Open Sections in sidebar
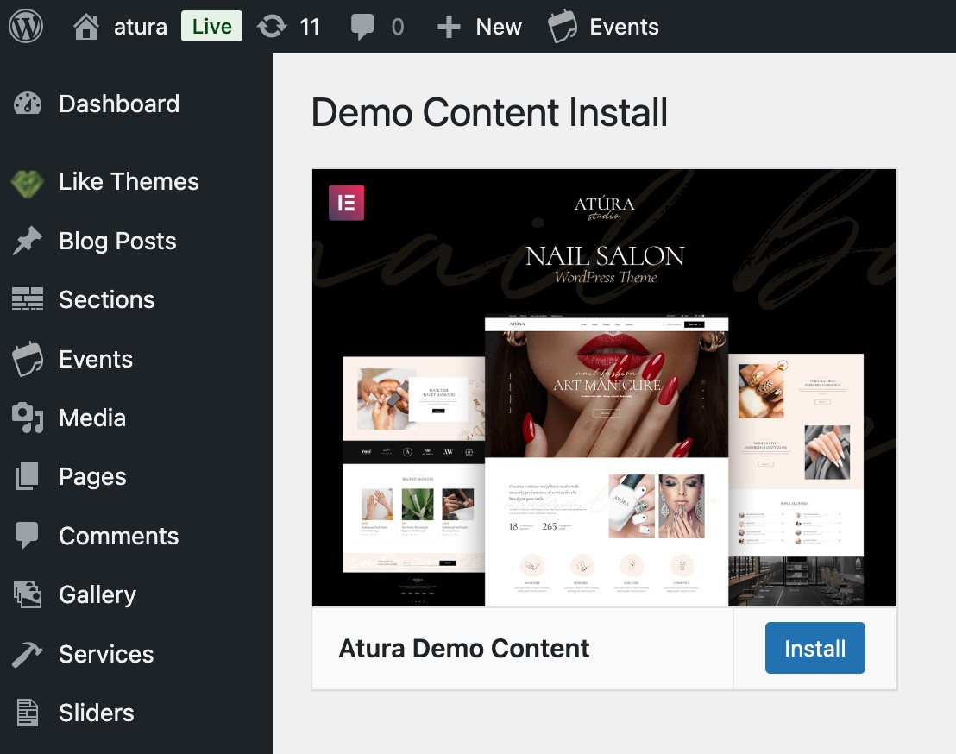The height and width of the screenshot is (754, 956). tap(107, 300)
